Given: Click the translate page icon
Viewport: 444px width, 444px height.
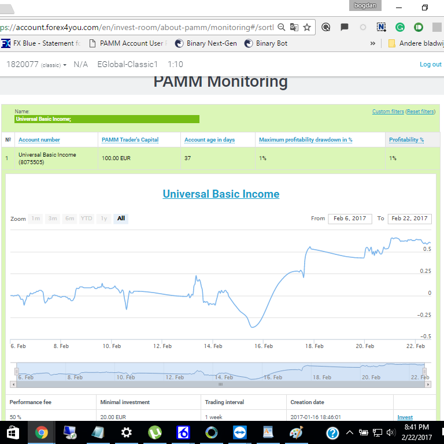Looking at the screenshot, I should 294,27.
